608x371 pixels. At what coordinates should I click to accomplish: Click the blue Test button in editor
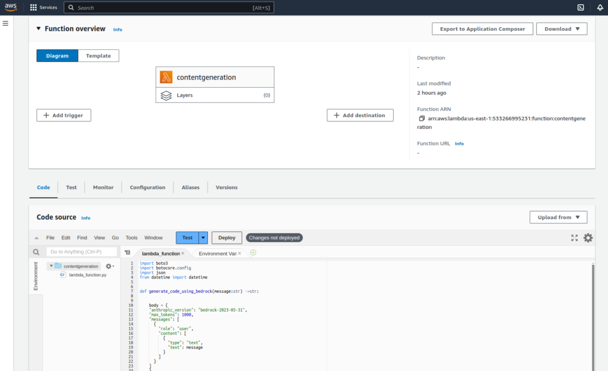pyautogui.click(x=187, y=237)
